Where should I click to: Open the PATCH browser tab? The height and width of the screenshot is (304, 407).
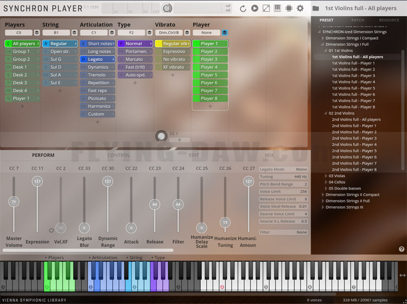(x=358, y=20)
